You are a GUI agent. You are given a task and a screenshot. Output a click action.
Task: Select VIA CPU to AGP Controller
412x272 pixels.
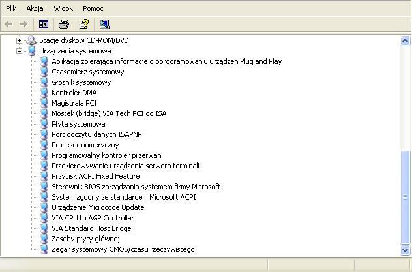(93, 218)
